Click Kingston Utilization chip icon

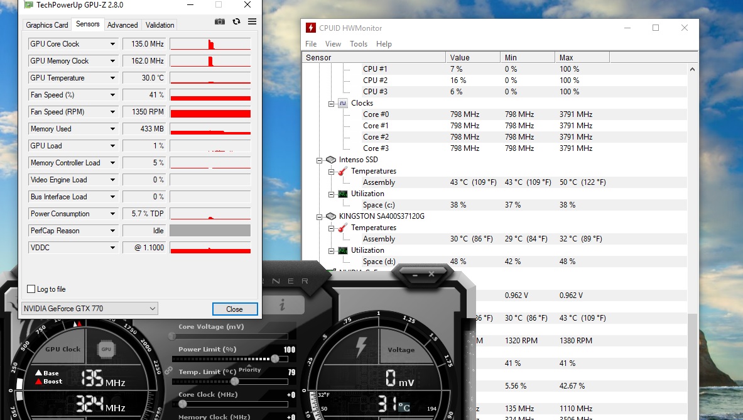point(343,250)
